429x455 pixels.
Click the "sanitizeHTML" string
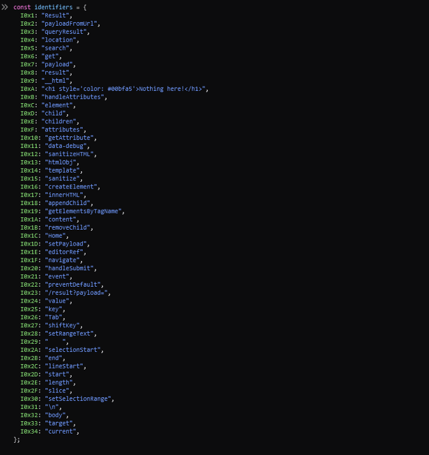[x=70, y=154]
